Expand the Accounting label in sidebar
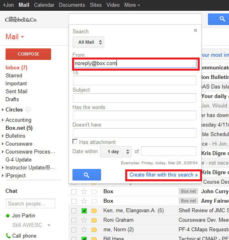Image resolution: width=229 pixels, height=240 pixels. click(x=3, y=120)
